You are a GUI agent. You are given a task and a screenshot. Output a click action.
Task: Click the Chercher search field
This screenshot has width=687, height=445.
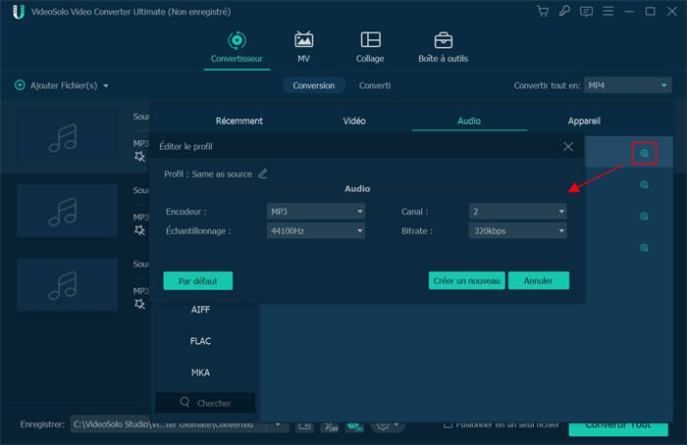coord(205,403)
